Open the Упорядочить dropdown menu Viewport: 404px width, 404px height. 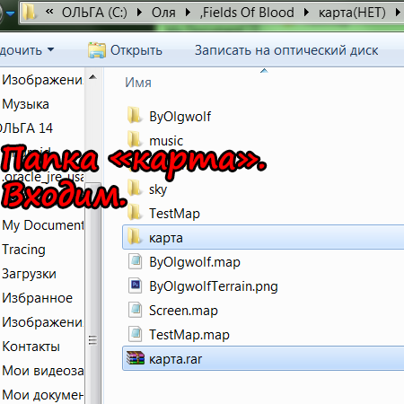pos(27,50)
